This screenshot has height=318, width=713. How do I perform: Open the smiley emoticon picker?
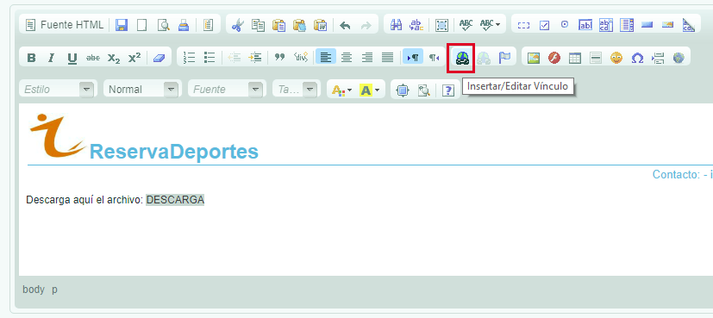point(616,58)
